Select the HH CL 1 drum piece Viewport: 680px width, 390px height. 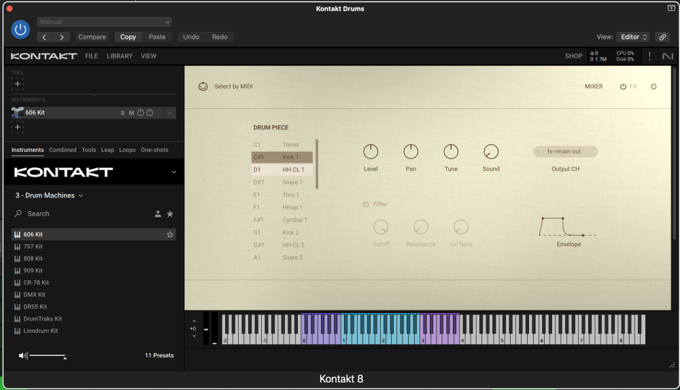tap(282, 169)
